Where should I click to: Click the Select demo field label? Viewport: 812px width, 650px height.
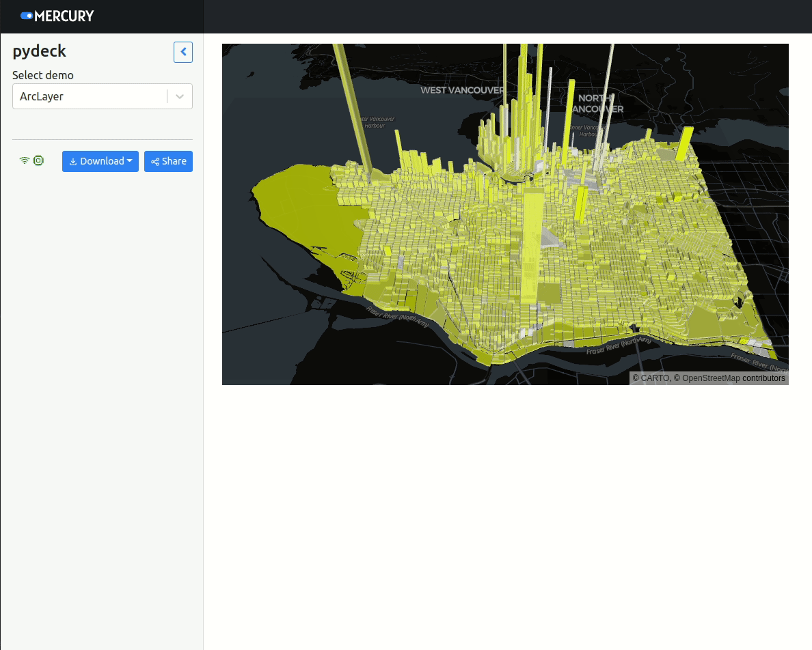43,75
